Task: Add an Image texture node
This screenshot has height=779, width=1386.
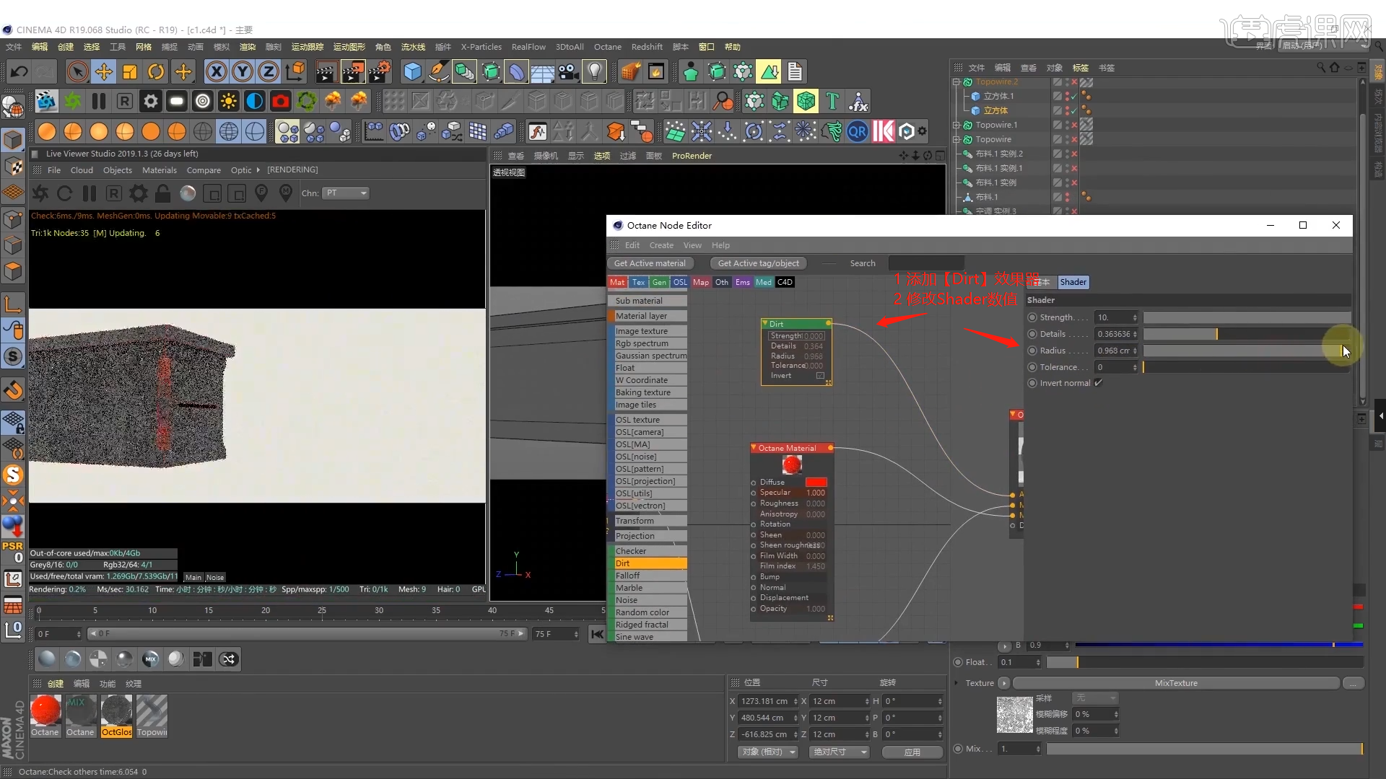Action: point(648,331)
